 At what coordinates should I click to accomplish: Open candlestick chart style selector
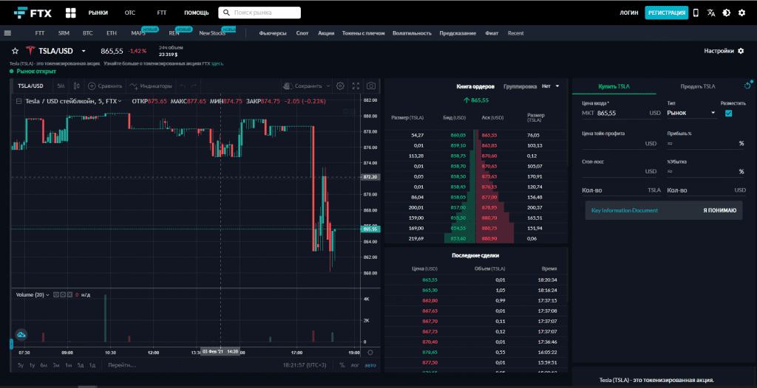pyautogui.click(x=76, y=86)
